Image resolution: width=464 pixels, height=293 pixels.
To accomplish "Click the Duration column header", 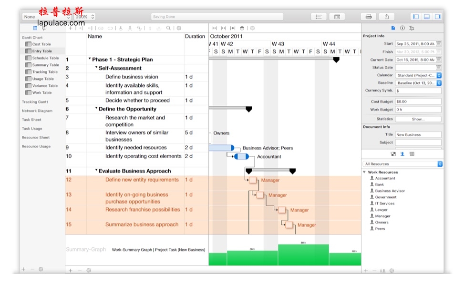I will (195, 36).
